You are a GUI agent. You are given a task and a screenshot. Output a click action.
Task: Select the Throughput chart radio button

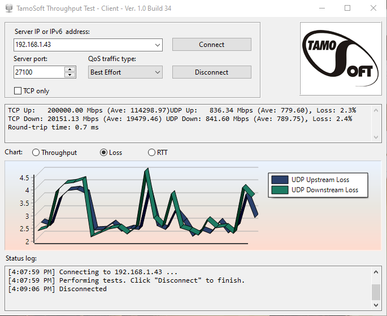pos(36,153)
